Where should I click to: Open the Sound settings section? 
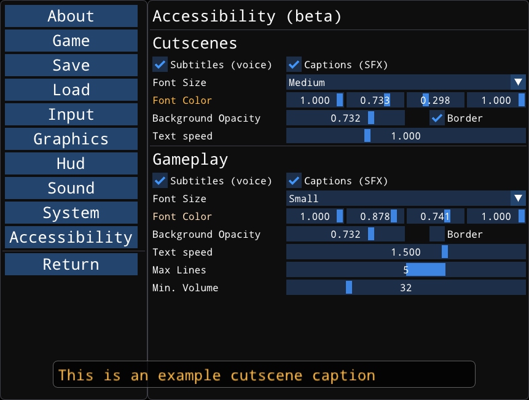click(71, 188)
